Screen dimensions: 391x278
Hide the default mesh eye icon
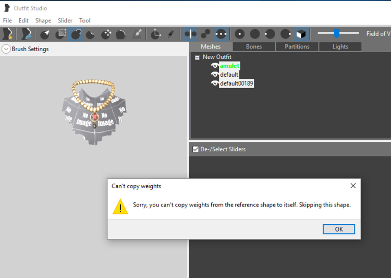(215, 75)
